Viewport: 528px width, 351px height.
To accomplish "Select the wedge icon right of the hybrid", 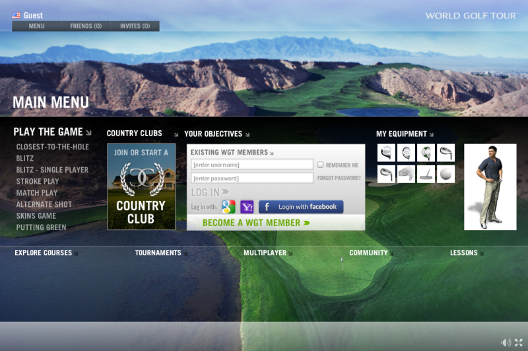I will [x=446, y=153].
